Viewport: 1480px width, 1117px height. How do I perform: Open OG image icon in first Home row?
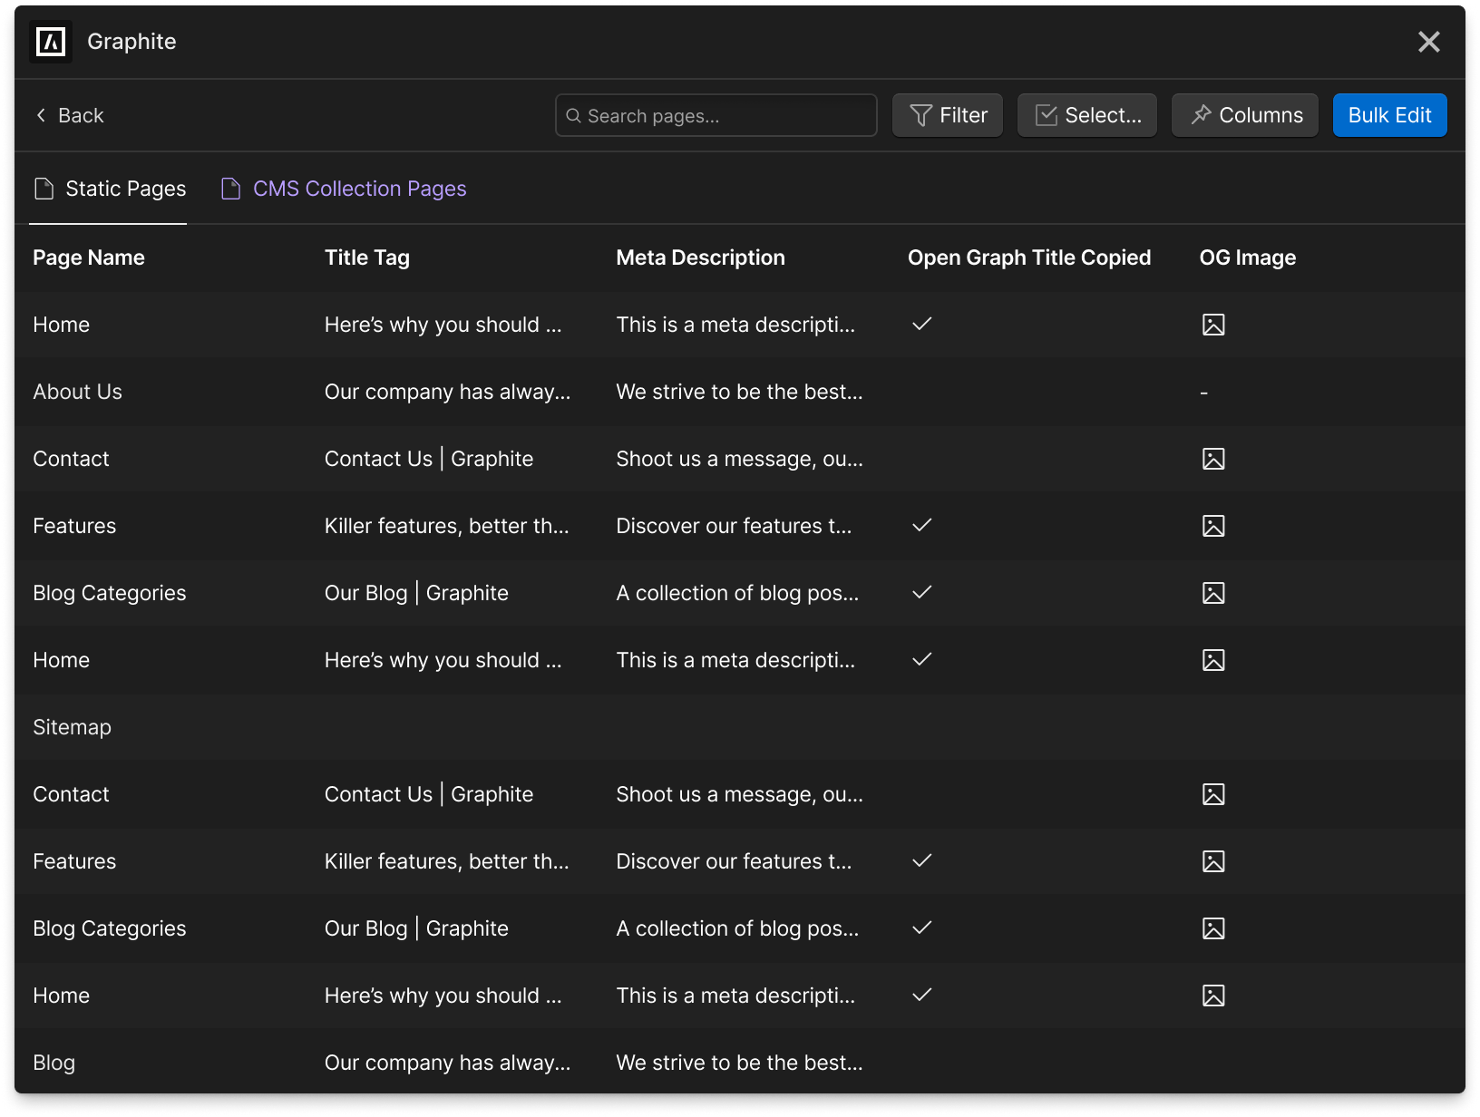pyautogui.click(x=1213, y=325)
